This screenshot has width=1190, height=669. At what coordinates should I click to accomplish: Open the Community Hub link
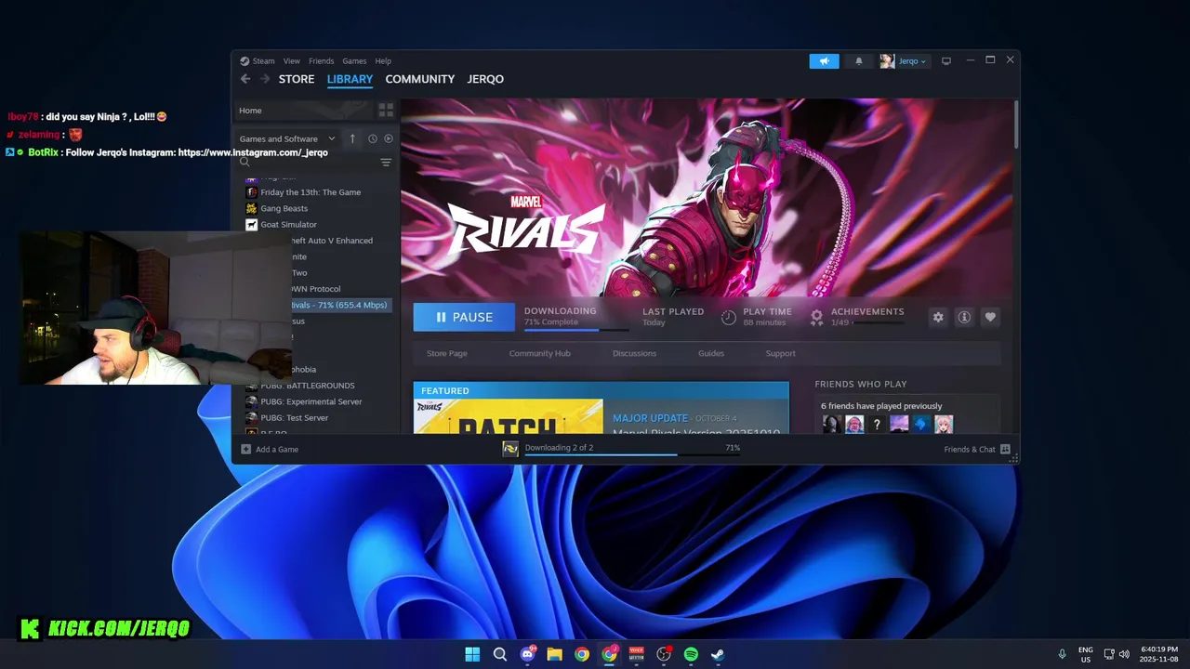coord(539,353)
